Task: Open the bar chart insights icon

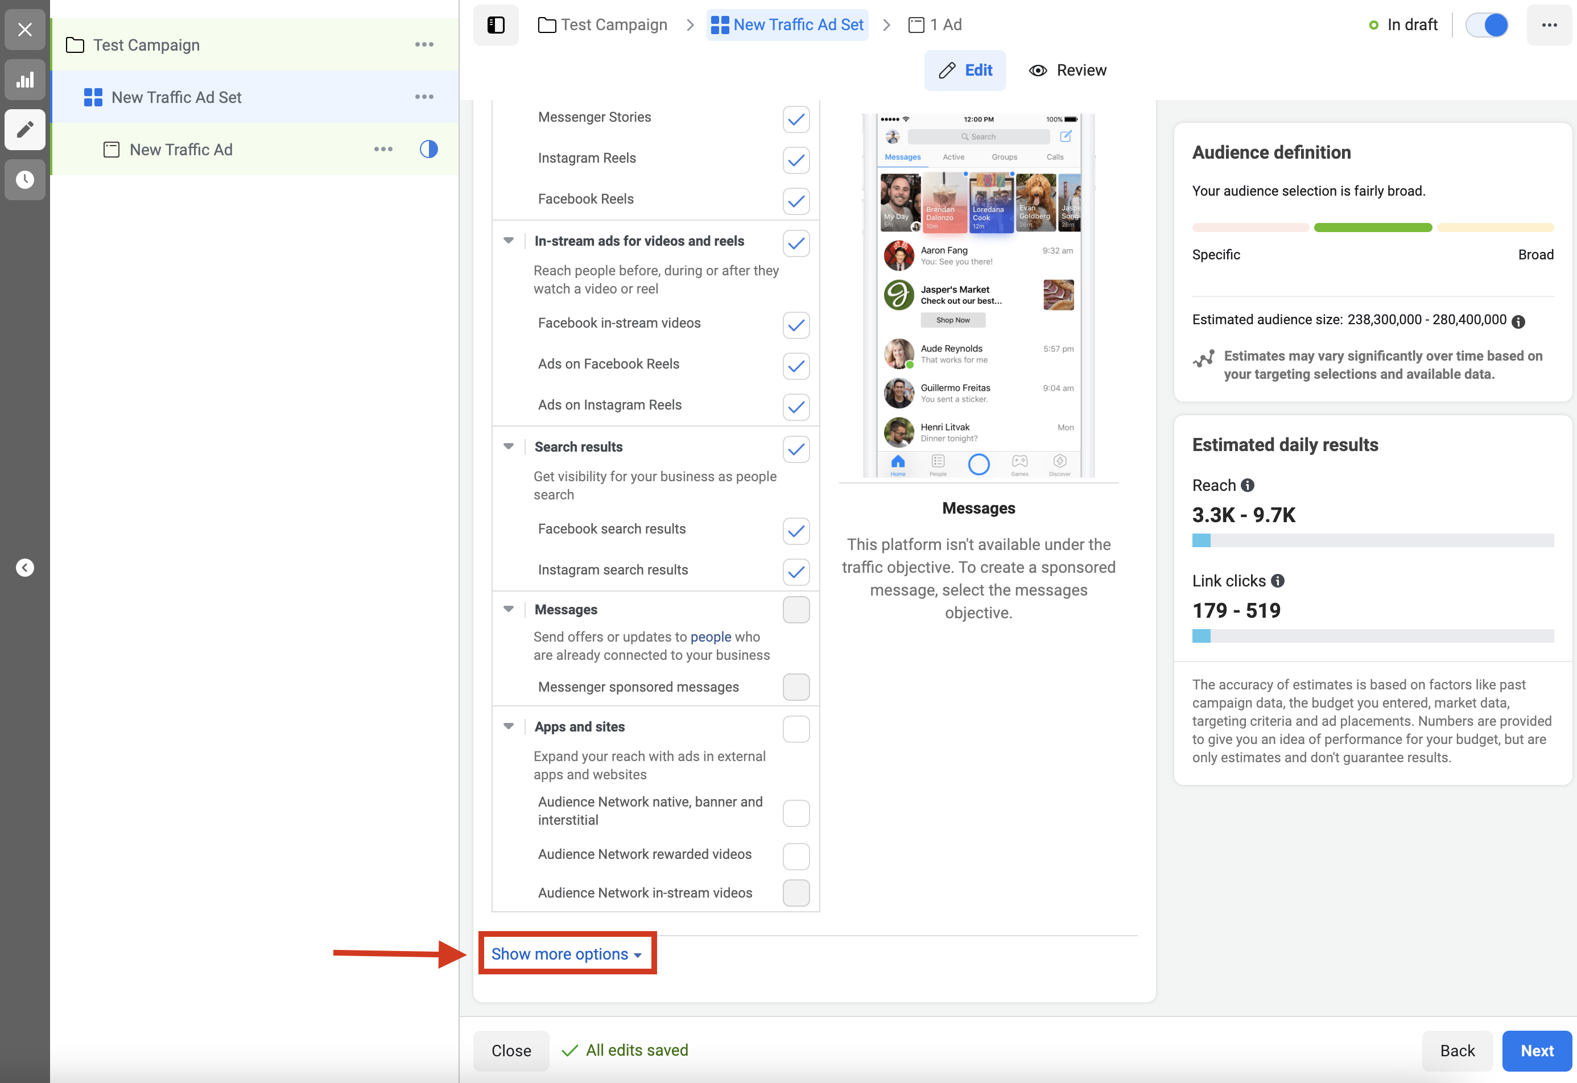Action: click(x=25, y=80)
